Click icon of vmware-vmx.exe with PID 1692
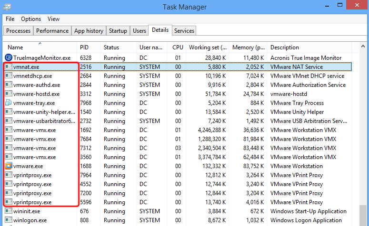369x226 pixels. (9, 130)
